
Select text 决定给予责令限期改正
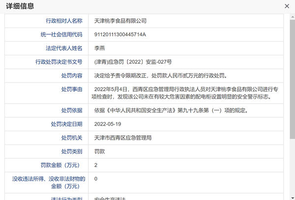point(120,75)
